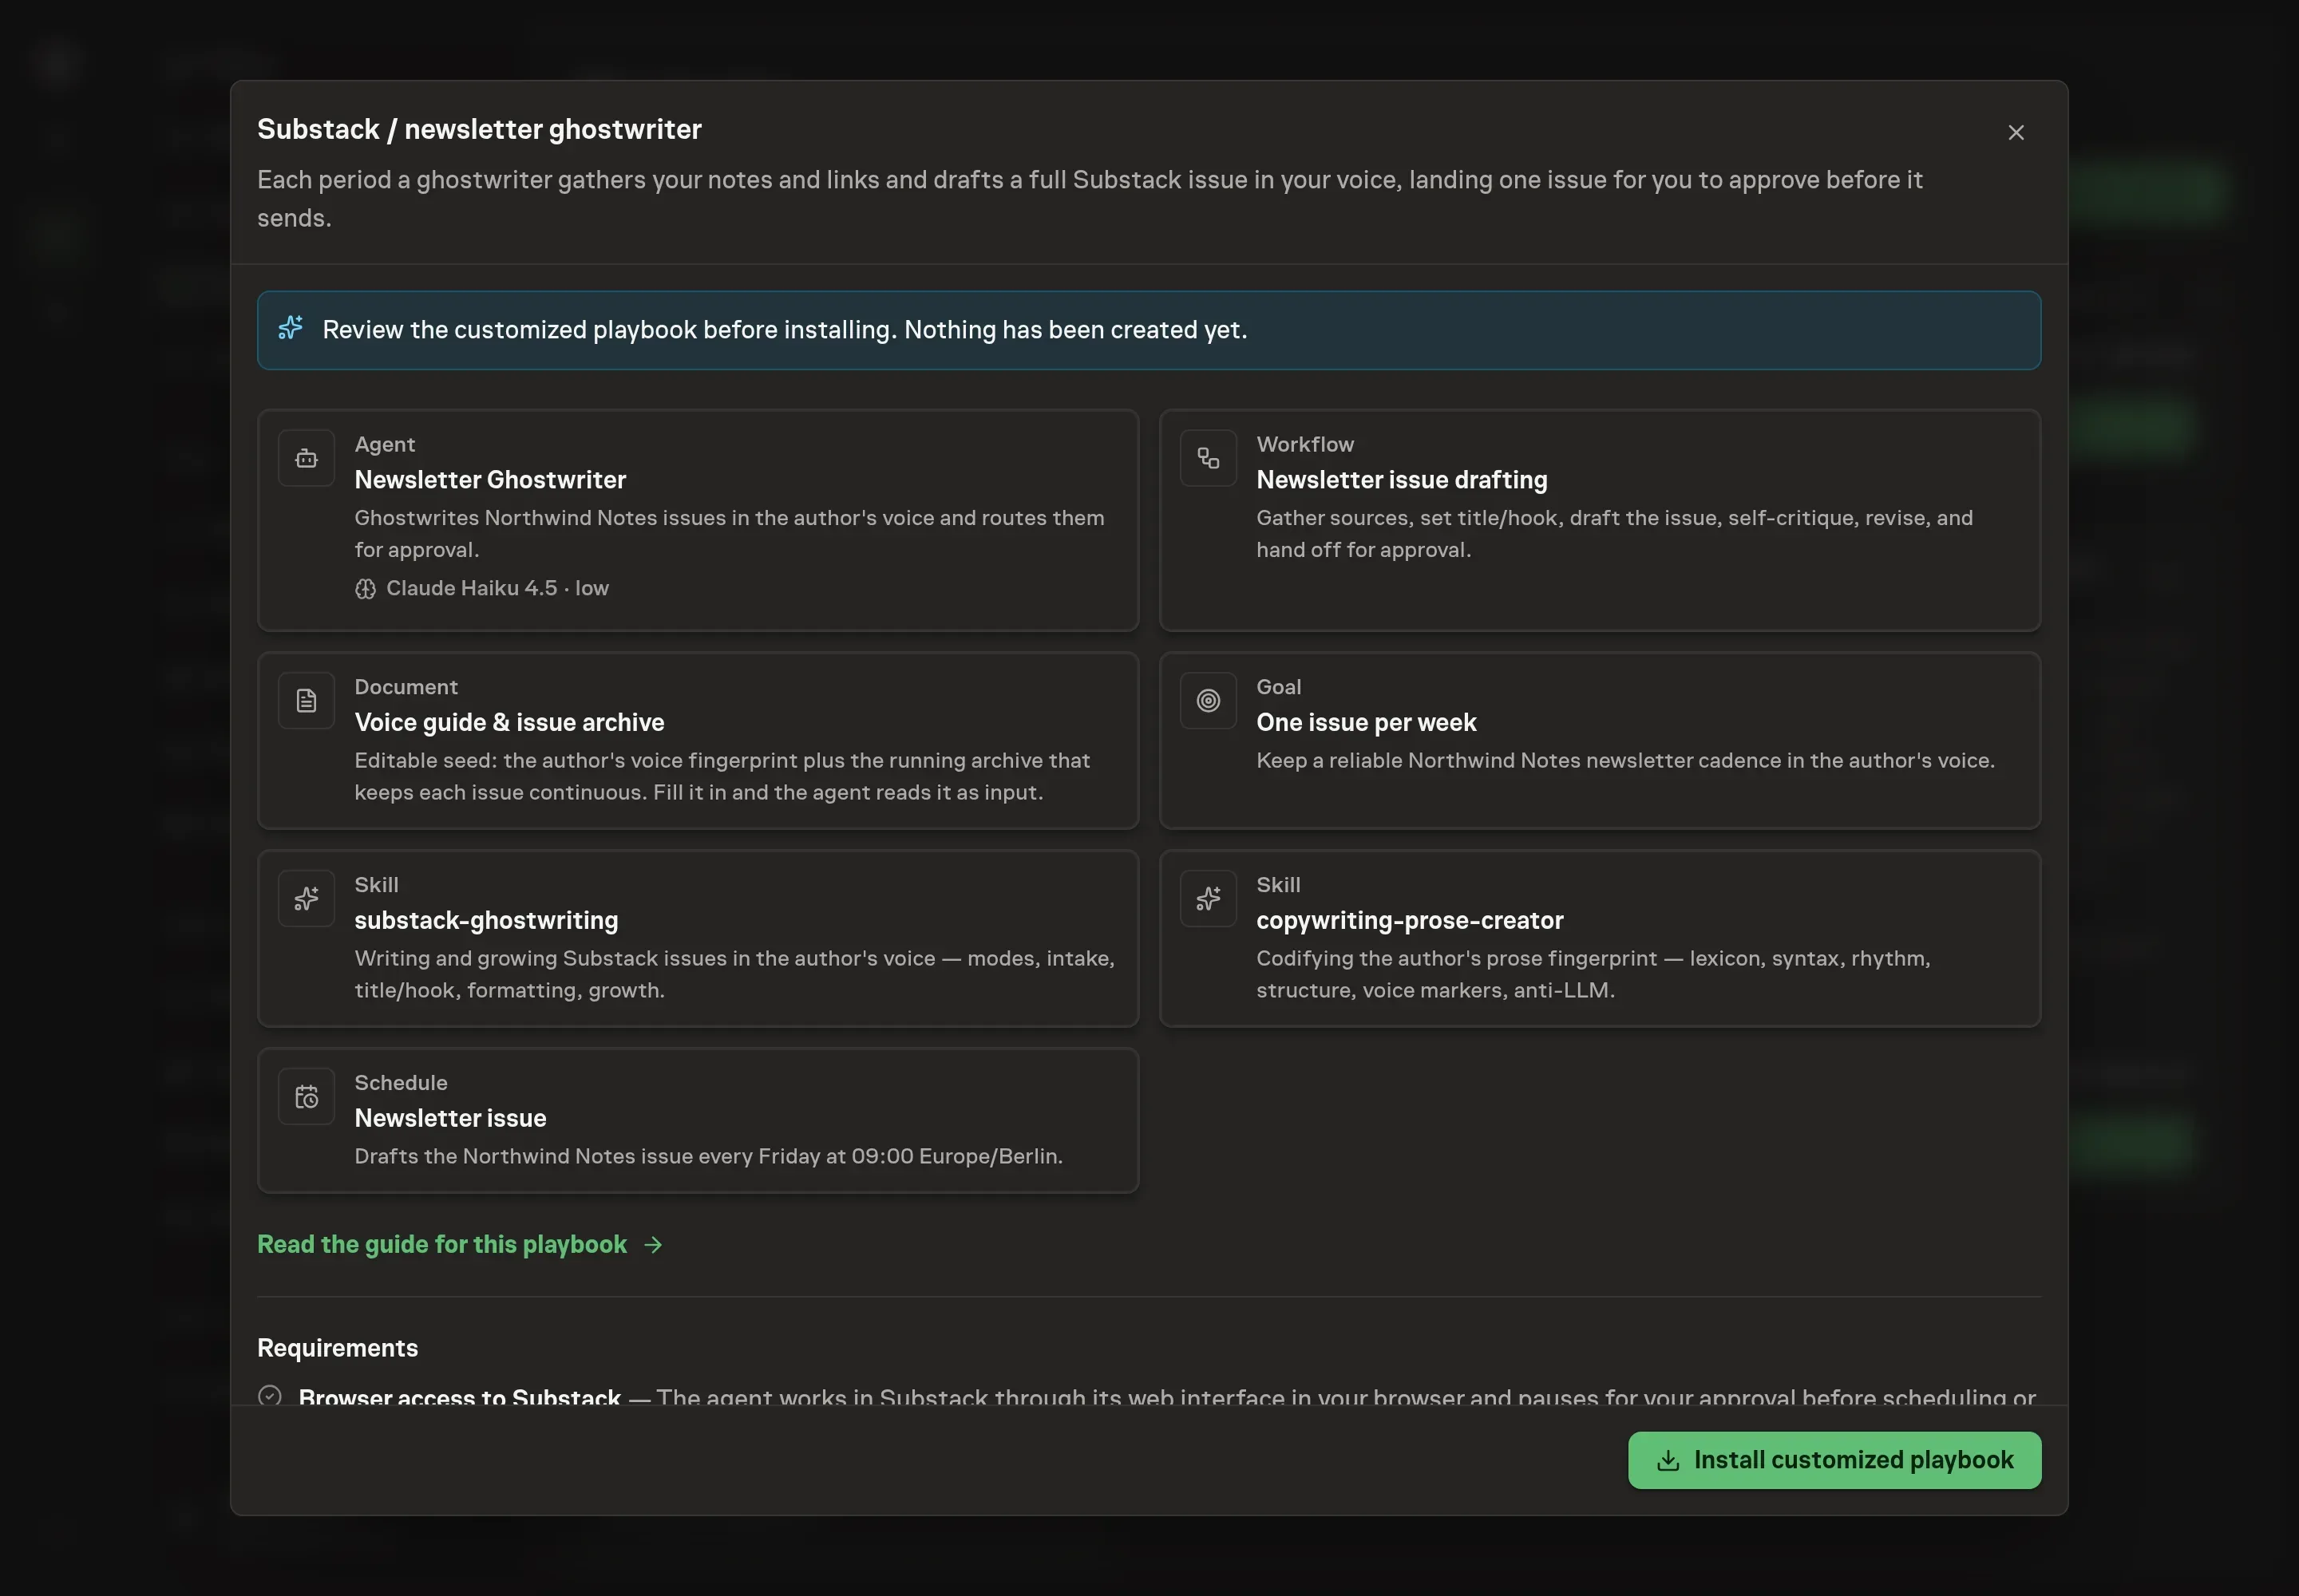Click the Editable seed voice fingerprint description
The image size is (2299, 1596).
(722, 777)
